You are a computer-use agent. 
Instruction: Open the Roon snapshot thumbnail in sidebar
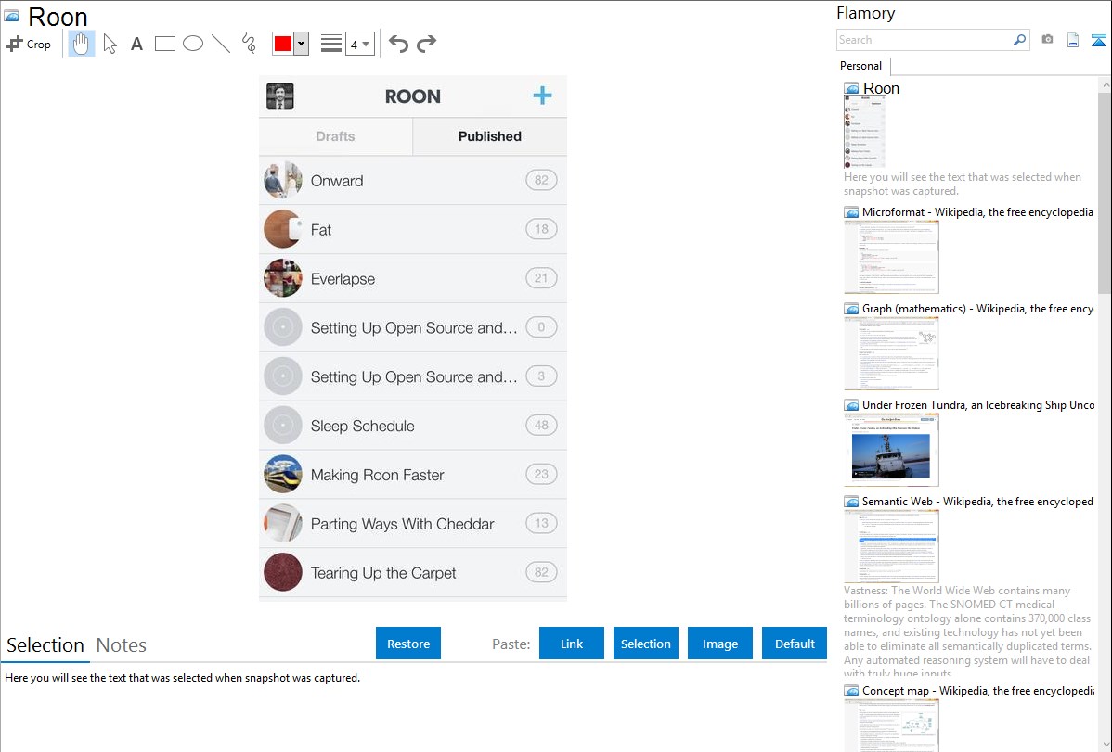(x=864, y=132)
